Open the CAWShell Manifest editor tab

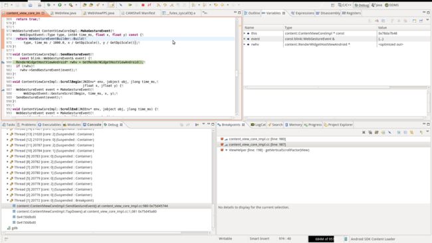click(138, 13)
